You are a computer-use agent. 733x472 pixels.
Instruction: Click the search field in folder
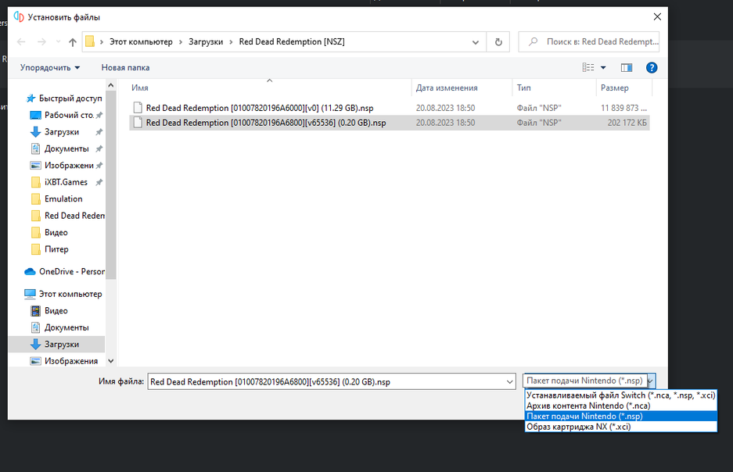[588, 41]
